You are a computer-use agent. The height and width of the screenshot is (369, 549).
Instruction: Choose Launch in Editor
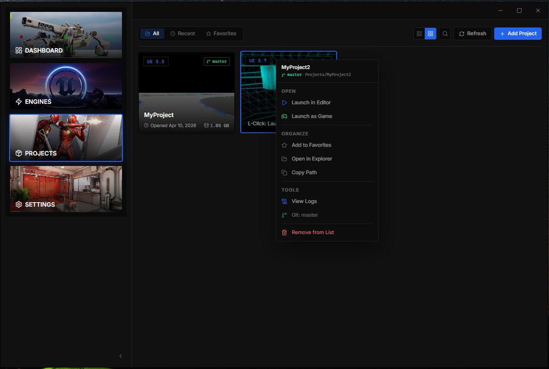(x=327, y=103)
